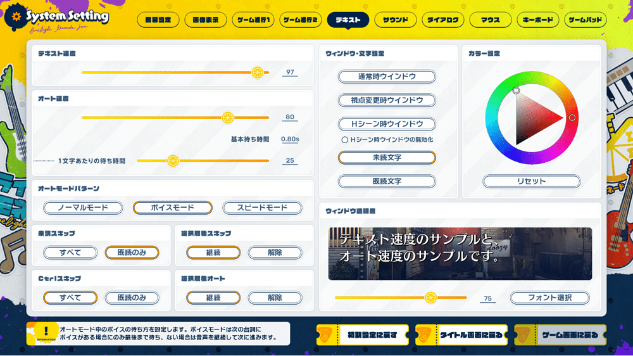
Task: Click the オートモードパターン heading
Action: [x=68, y=189]
